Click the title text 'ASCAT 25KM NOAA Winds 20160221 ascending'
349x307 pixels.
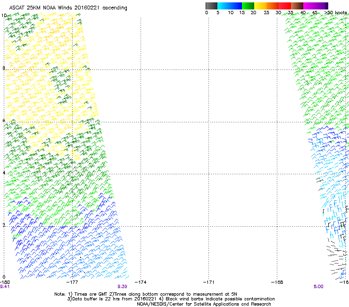click(68, 8)
